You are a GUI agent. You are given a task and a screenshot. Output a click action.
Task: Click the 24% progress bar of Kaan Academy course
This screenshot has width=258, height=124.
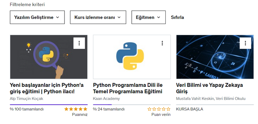pos(132,105)
